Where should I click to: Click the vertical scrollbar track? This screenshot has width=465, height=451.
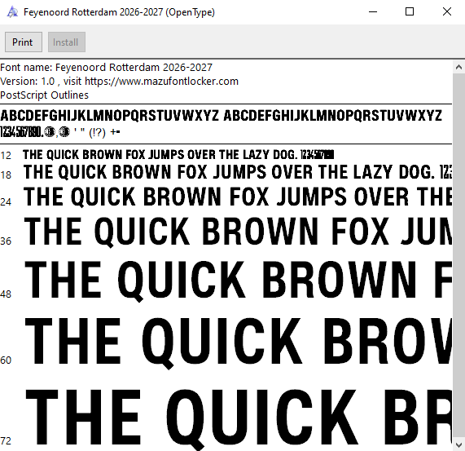pos(458,255)
